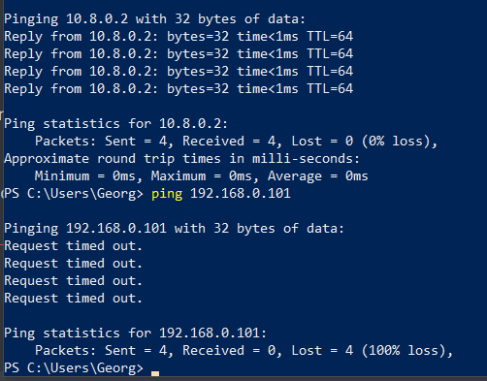
Task: Click the Pinging 10.8.0.2 header line
Action: pyautogui.click(x=154, y=19)
